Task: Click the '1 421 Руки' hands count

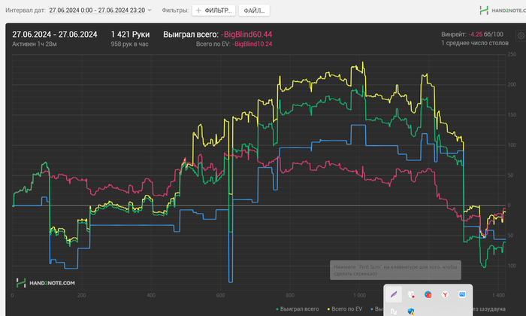Action: (130, 35)
